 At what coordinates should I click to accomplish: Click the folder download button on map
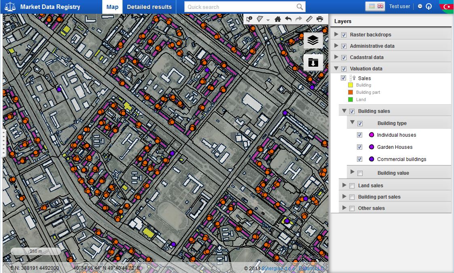pos(313,62)
